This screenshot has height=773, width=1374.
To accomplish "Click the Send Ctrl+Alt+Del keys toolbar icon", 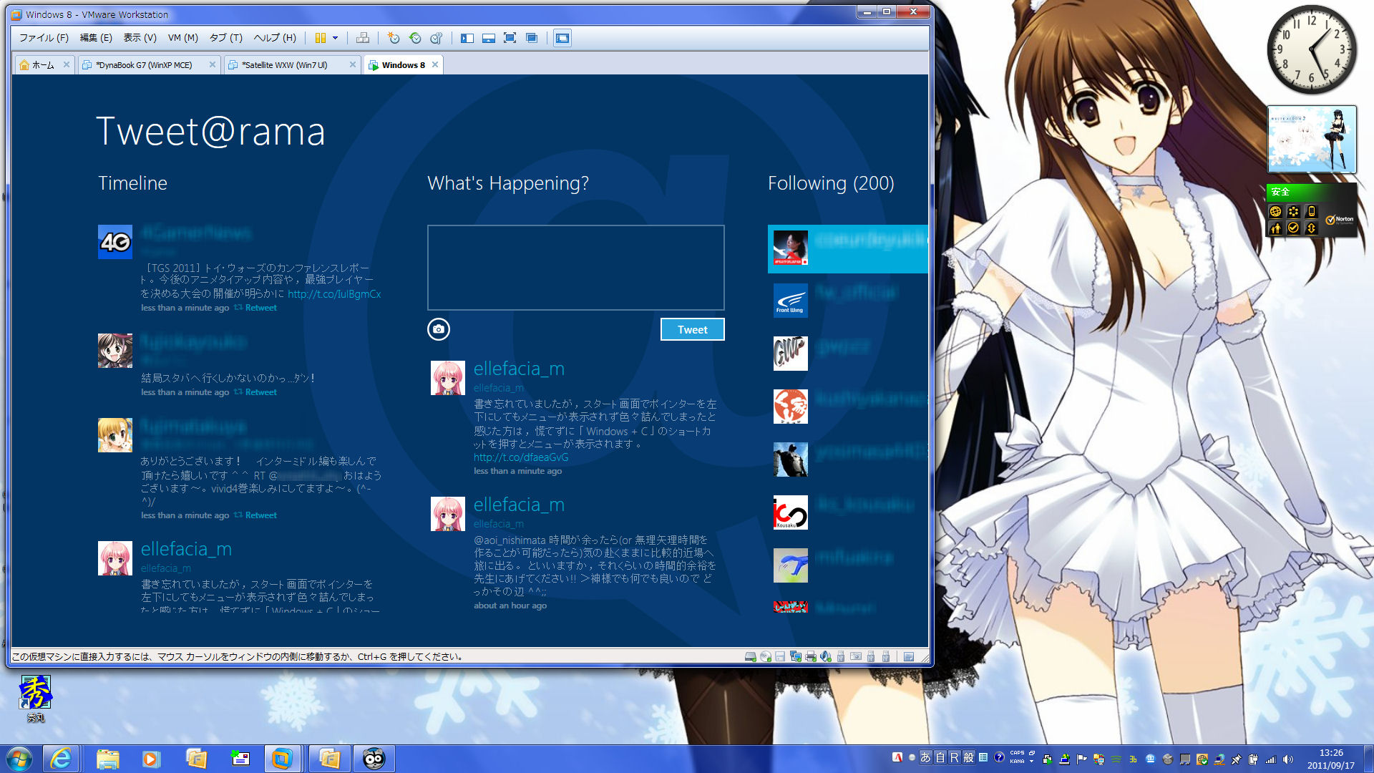I will (x=363, y=38).
